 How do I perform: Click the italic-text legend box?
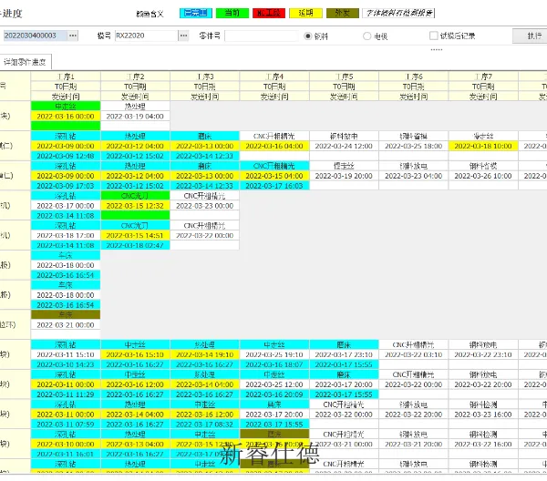(x=398, y=14)
